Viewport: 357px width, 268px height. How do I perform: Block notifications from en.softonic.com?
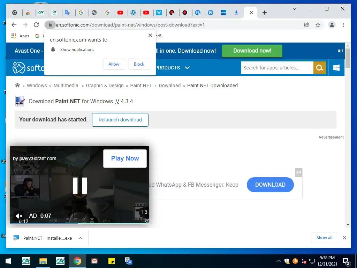click(139, 64)
